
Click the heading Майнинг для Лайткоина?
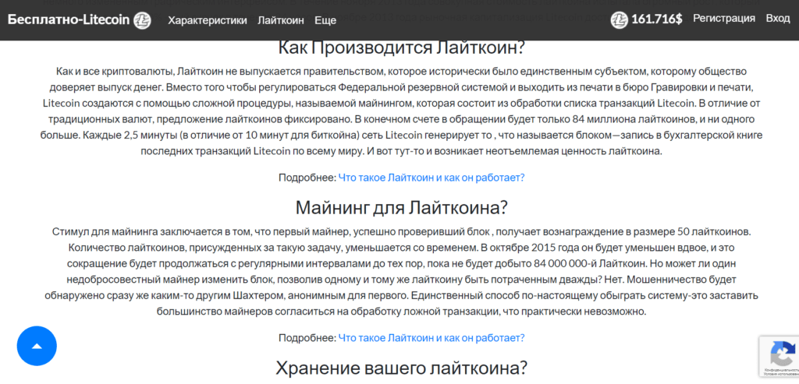(x=402, y=207)
